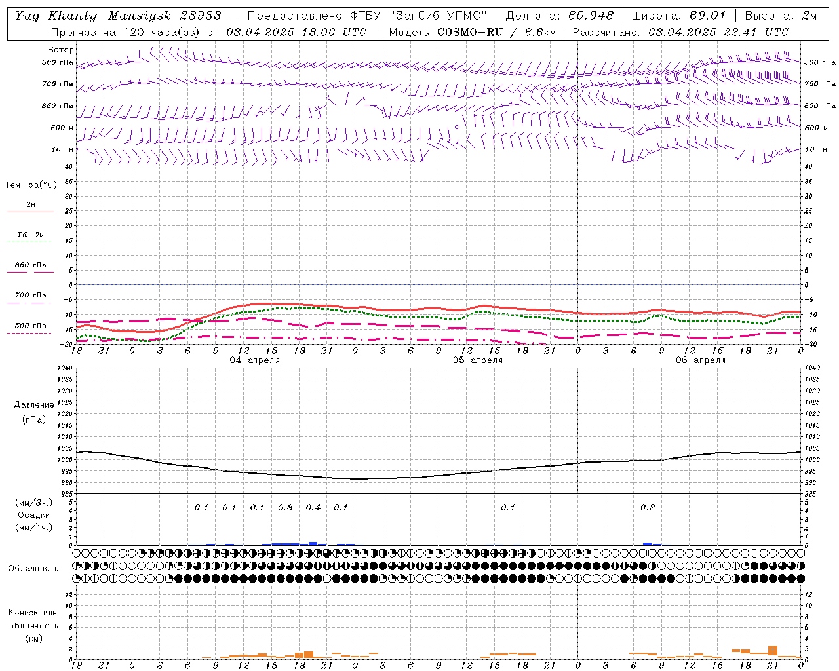839x671 pixels.
Task: Click the 500 гПа temperature legend entry
Action: 30,326
